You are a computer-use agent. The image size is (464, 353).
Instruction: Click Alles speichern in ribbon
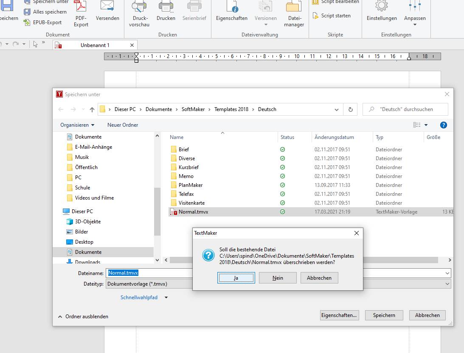(x=45, y=12)
